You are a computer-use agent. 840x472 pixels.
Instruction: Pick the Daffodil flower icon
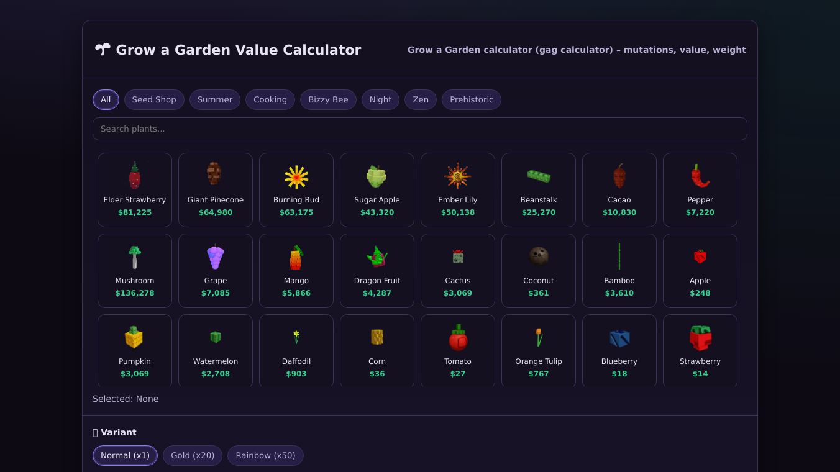[x=296, y=337]
